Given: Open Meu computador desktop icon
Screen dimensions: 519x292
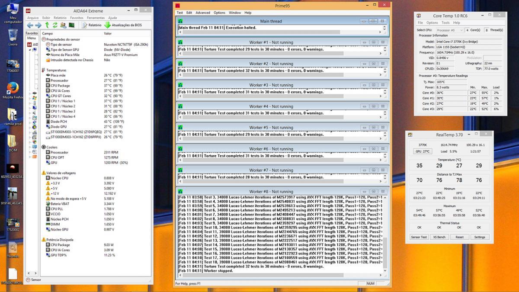Looking at the screenshot, I should (13, 13).
